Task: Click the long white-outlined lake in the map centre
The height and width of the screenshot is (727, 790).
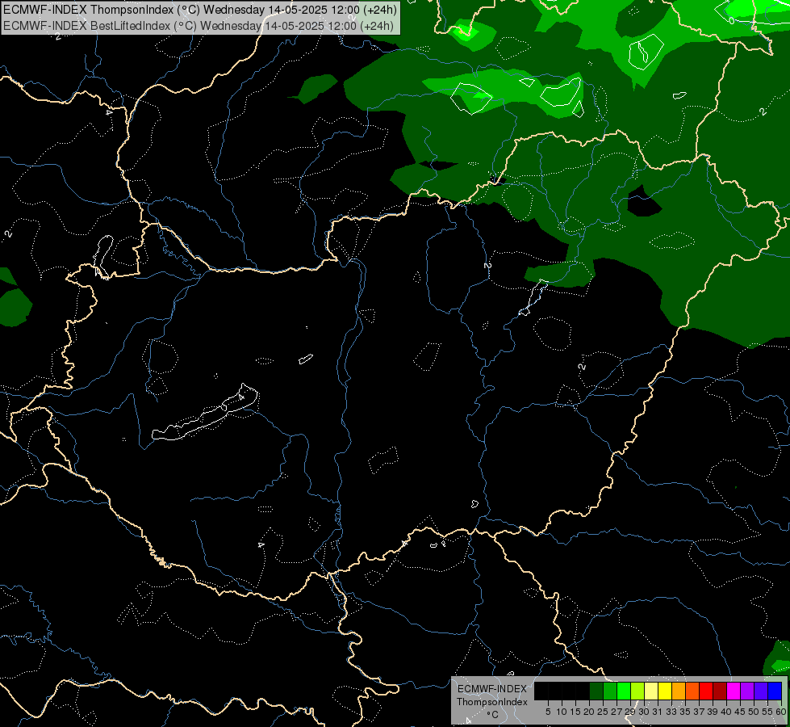Action: click(x=205, y=414)
